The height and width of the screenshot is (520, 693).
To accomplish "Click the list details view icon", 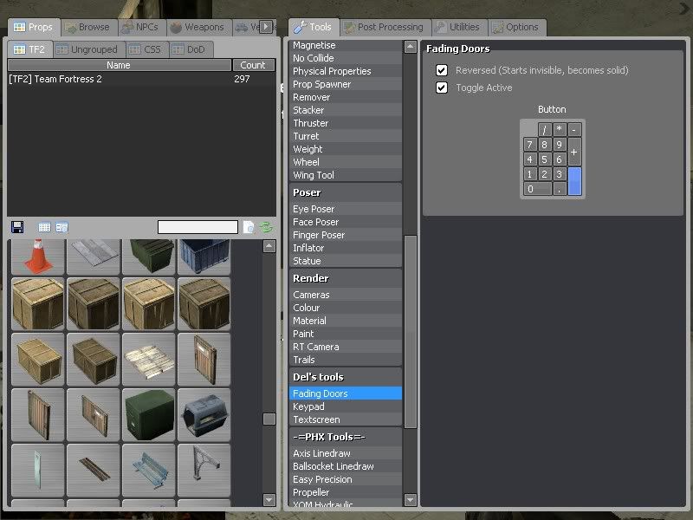I will (x=62, y=227).
